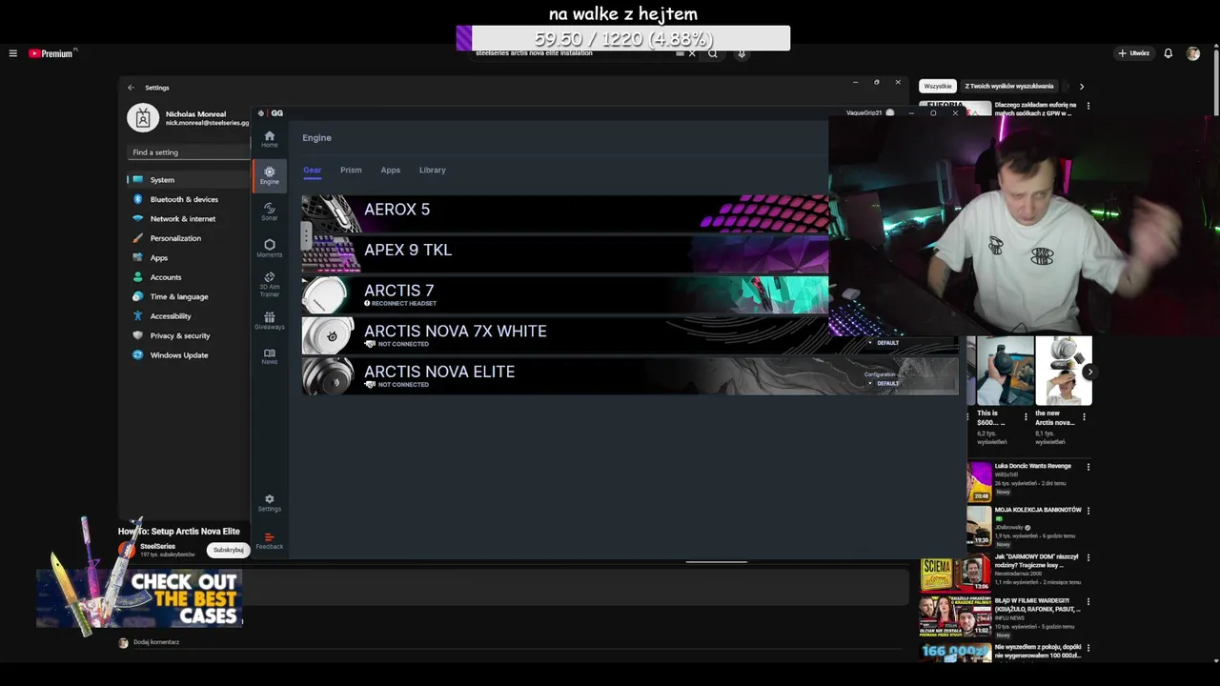Open the Home icon in GG sidebar
The image size is (1220, 686).
click(x=270, y=139)
